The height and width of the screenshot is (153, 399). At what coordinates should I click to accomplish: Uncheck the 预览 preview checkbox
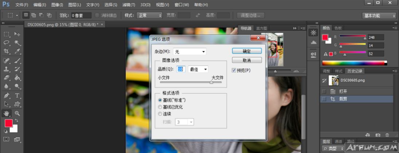(234, 70)
